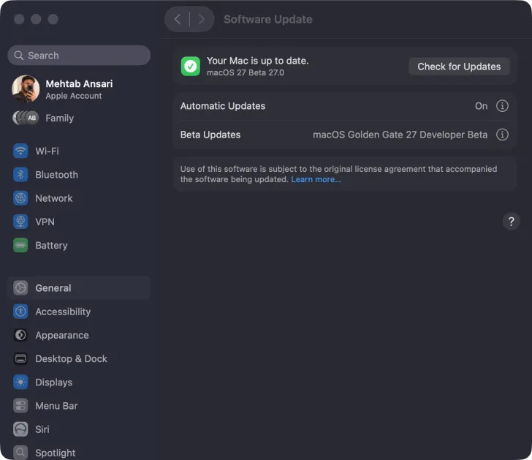
Task: Select the Network label in sidebar
Action: [54, 198]
